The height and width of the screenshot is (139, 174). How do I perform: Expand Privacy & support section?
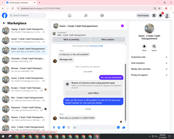(x=149, y=75)
